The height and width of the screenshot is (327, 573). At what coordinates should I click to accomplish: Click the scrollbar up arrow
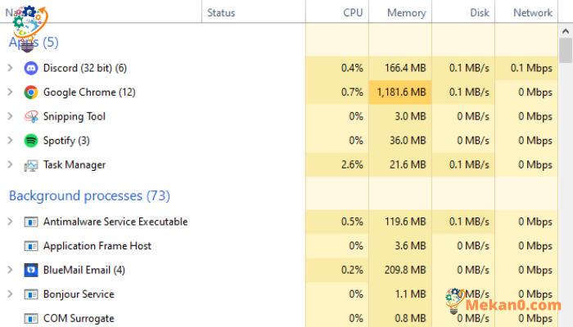click(x=566, y=31)
